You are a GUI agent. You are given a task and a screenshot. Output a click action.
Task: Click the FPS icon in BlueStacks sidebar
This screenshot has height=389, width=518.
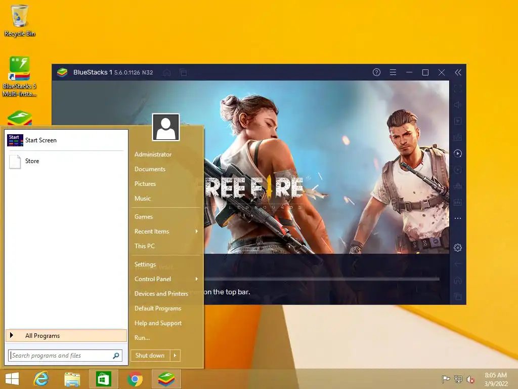click(457, 202)
